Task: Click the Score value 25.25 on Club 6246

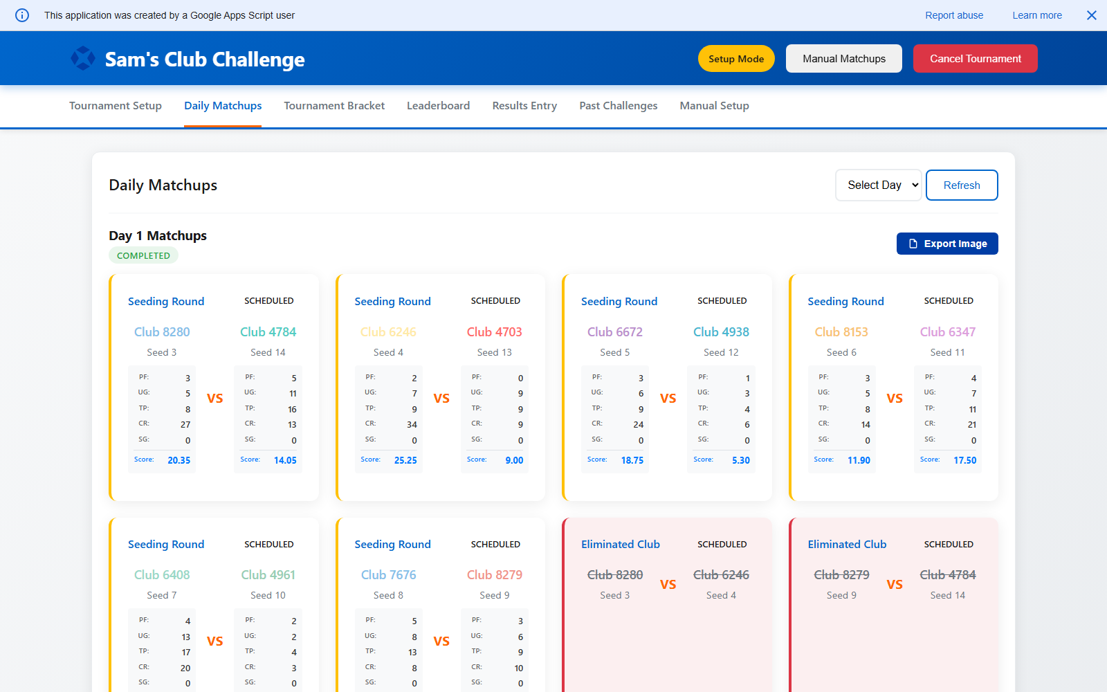Action: (x=405, y=459)
